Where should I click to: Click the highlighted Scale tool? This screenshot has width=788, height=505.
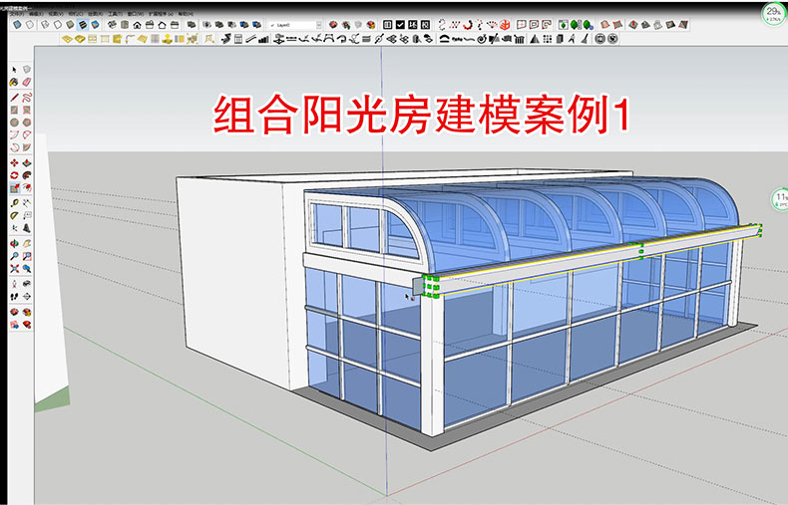click(13, 187)
